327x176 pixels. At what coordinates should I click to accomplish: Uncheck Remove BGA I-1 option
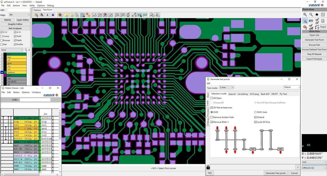[212, 122]
